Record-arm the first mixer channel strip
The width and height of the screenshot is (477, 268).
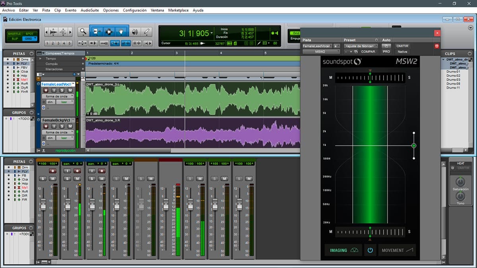(x=52, y=171)
